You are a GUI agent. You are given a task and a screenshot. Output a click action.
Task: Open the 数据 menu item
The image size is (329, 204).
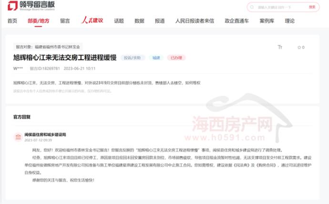(x=139, y=21)
